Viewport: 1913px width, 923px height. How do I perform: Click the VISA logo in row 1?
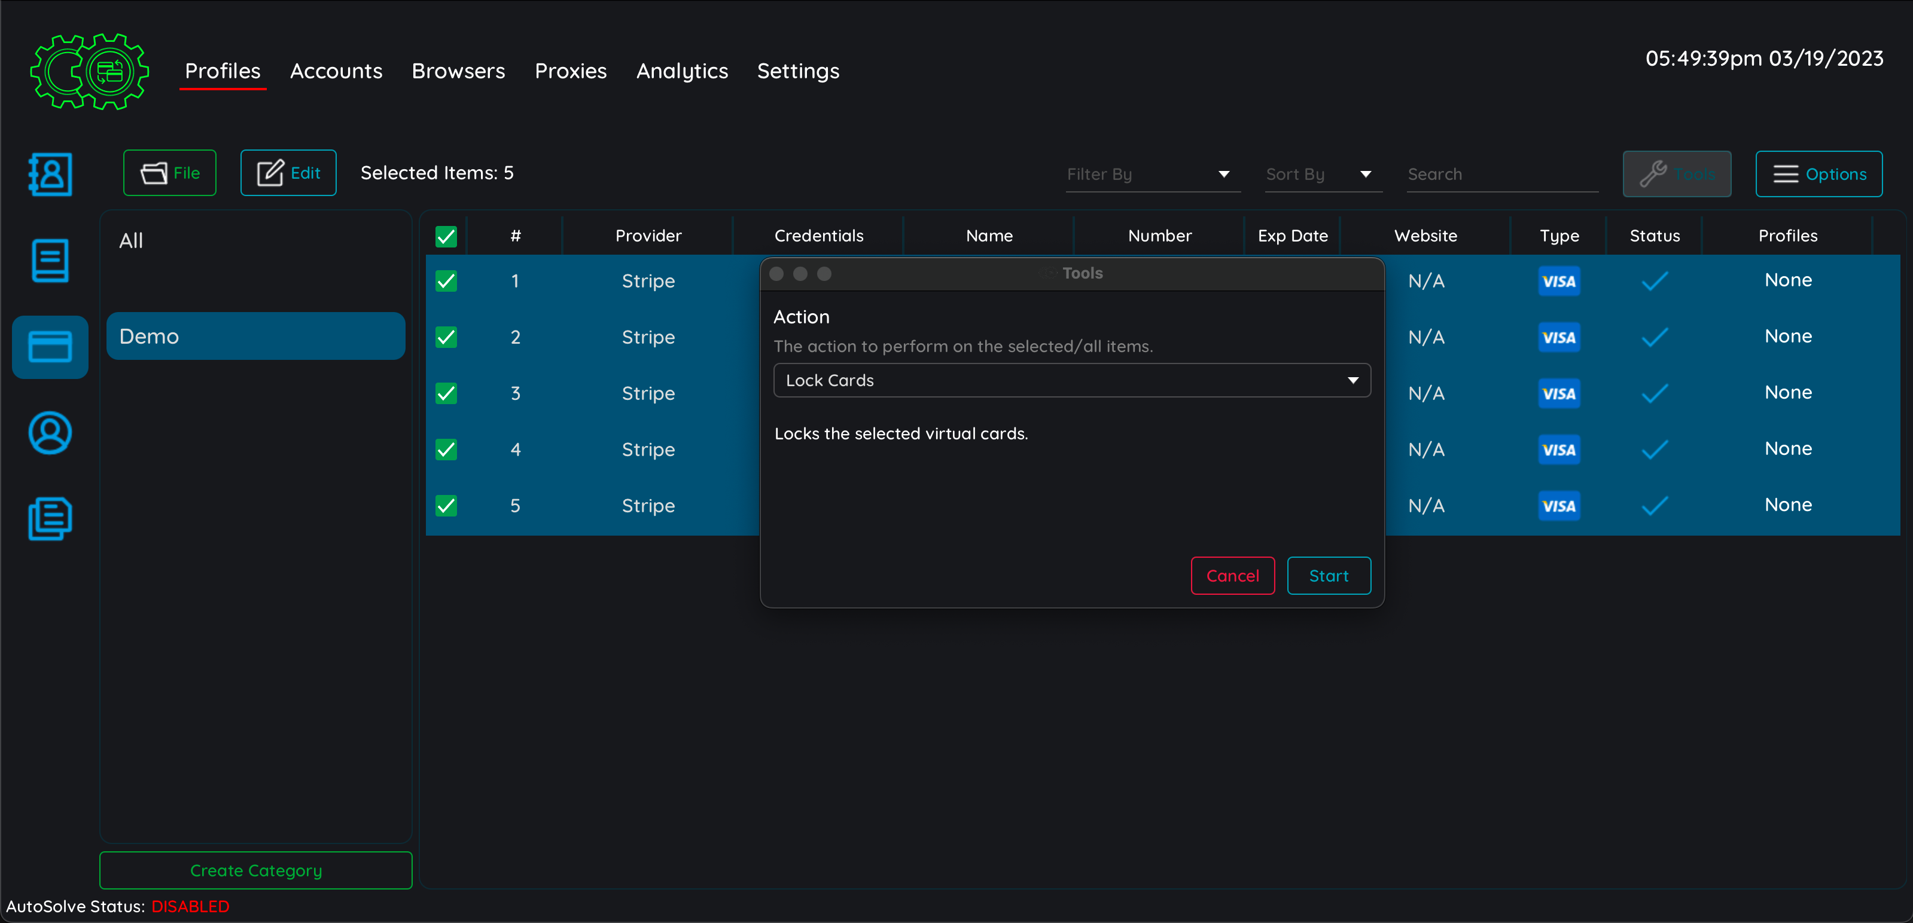(1559, 281)
